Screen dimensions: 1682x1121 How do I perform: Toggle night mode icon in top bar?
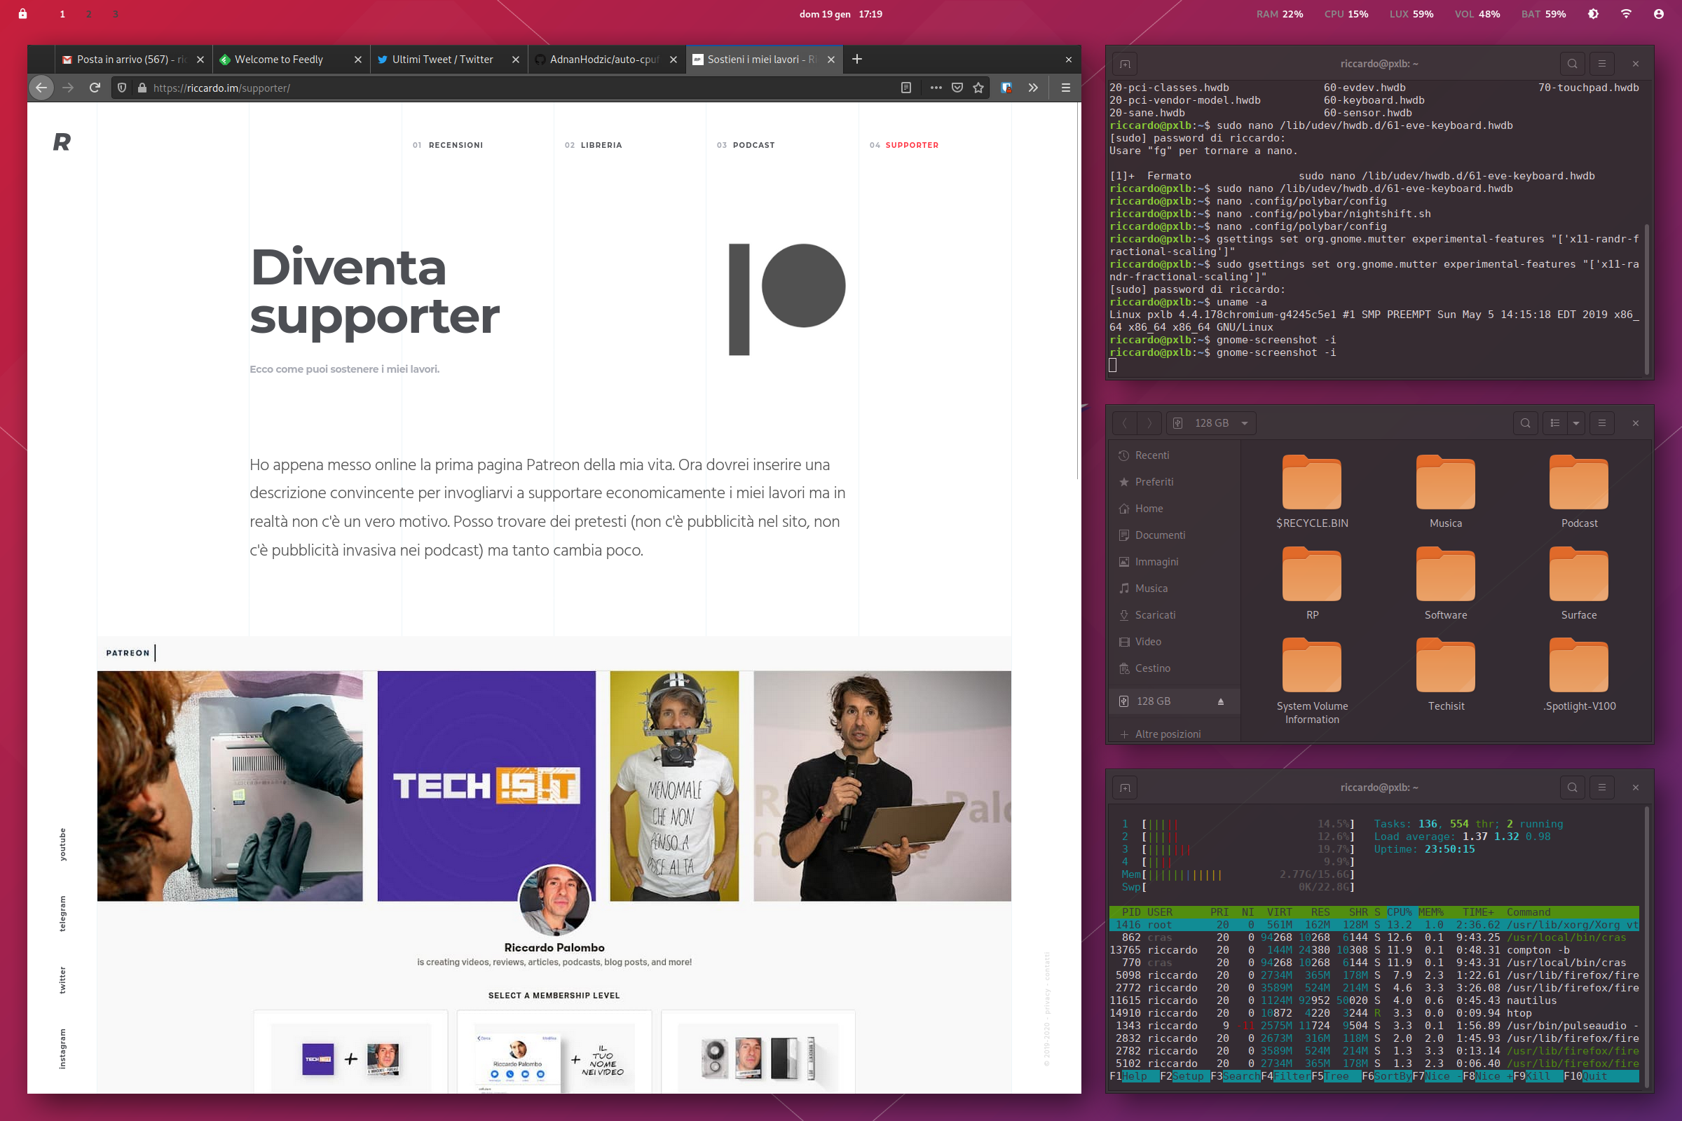point(1593,14)
